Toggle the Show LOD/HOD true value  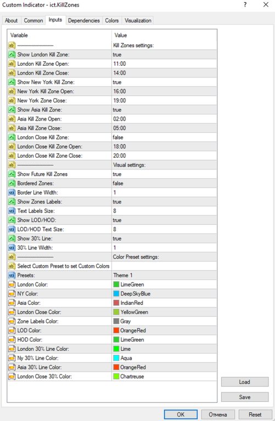164,220
